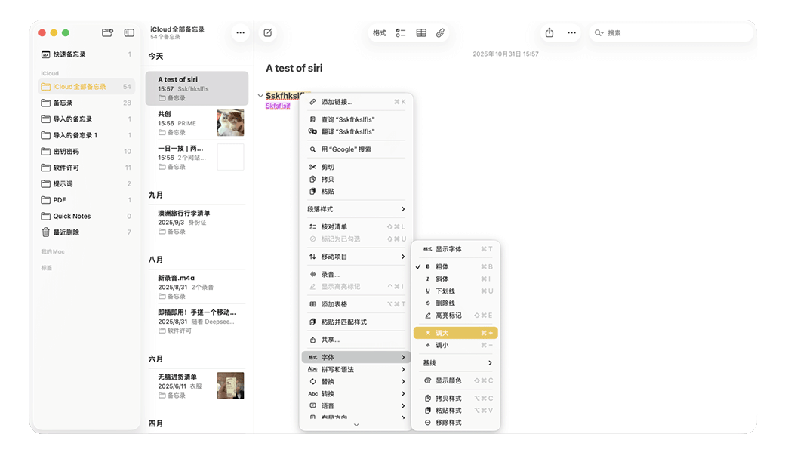Select 添加链接 in context menu
Viewport: 785px width, 471px height.
click(x=337, y=102)
